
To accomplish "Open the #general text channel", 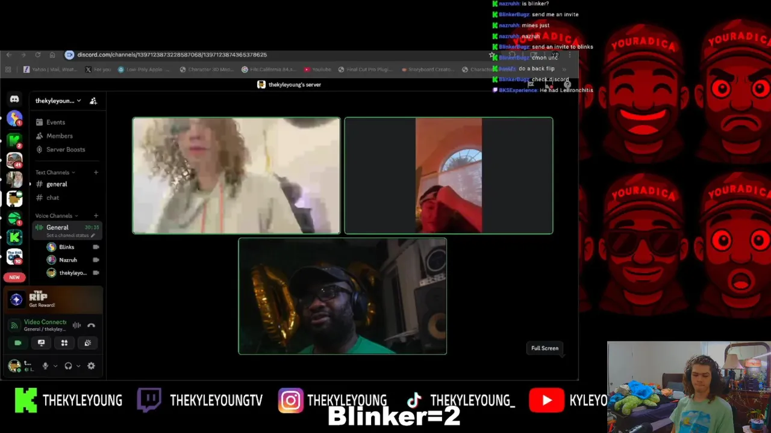I will (x=66, y=184).
